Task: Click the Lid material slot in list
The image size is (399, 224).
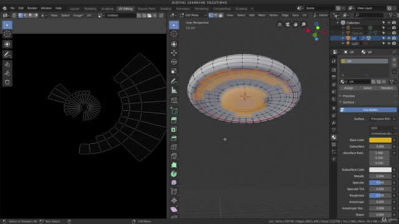Action: (x=365, y=61)
